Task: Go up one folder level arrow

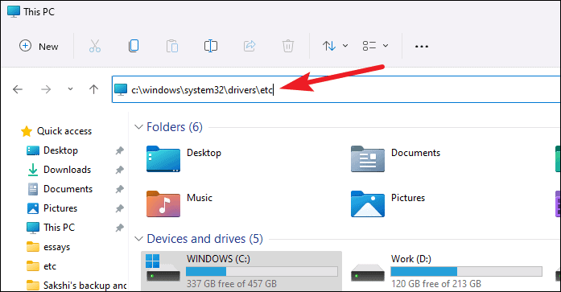Action: (93, 89)
